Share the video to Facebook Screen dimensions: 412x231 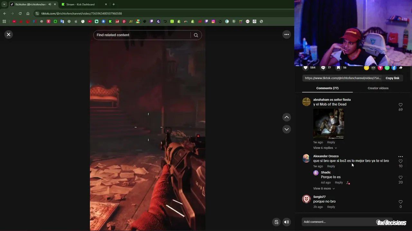point(394,68)
